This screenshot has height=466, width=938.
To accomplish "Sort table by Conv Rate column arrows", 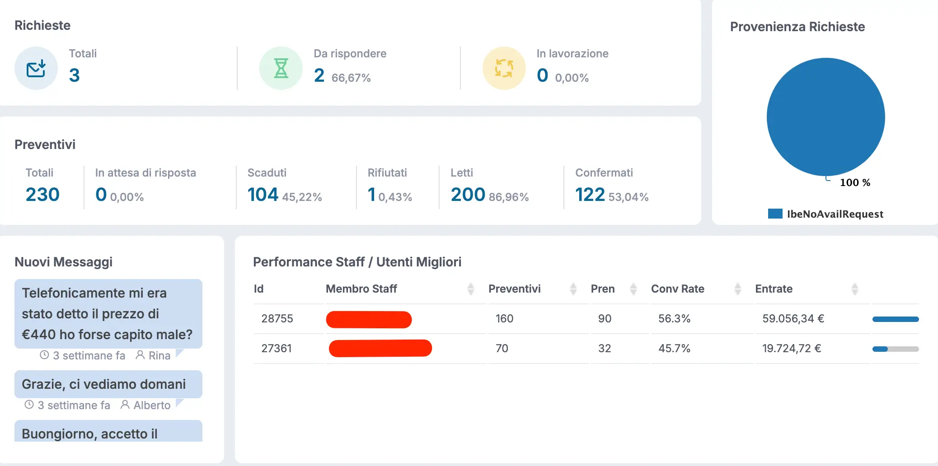I will 737,289.
